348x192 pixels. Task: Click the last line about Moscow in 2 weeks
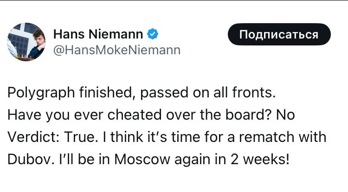(x=148, y=159)
